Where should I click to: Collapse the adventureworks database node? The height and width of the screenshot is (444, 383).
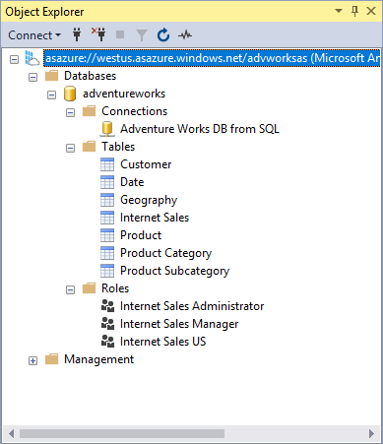(51, 95)
